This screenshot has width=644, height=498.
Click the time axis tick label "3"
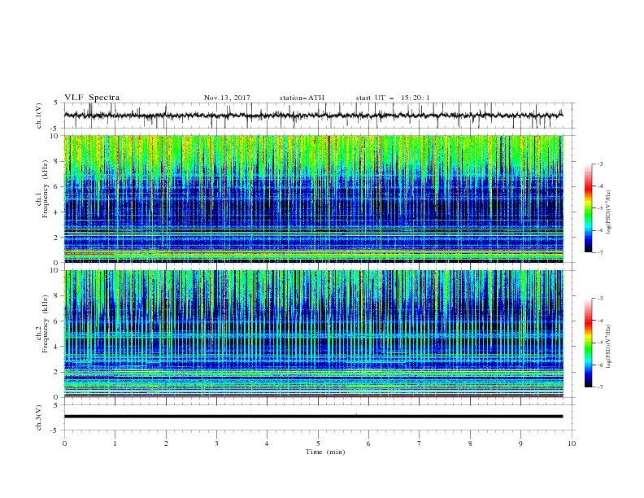pos(216,443)
